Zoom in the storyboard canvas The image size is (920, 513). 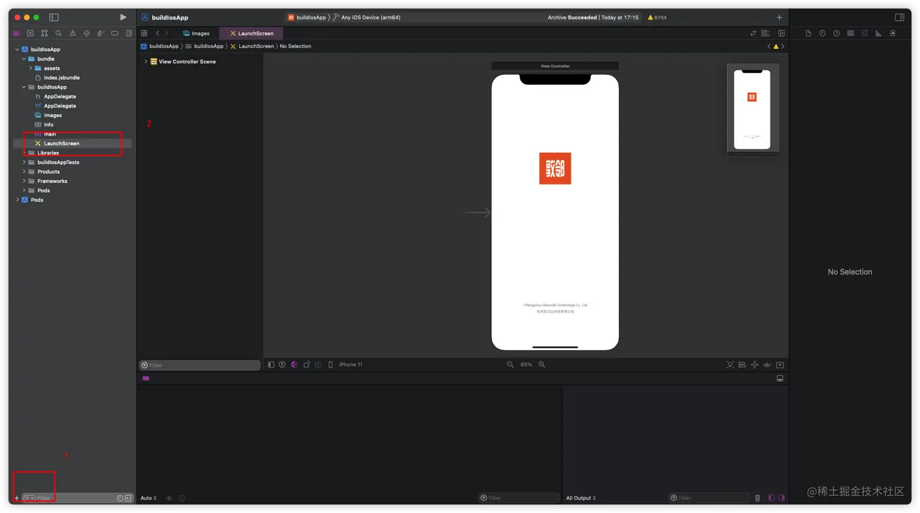(x=542, y=365)
